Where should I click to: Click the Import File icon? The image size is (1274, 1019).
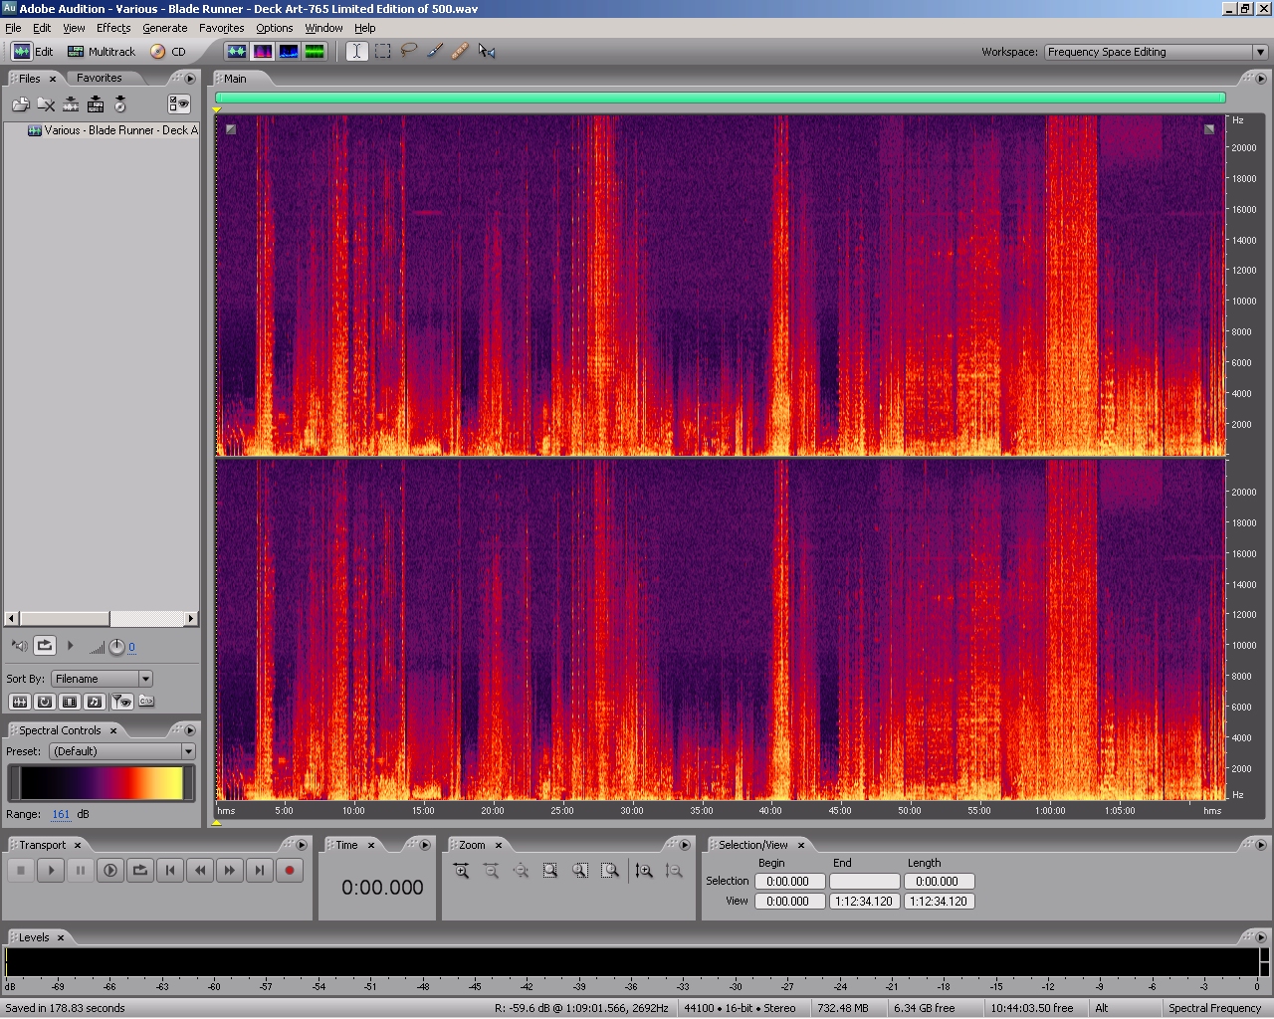click(x=21, y=103)
